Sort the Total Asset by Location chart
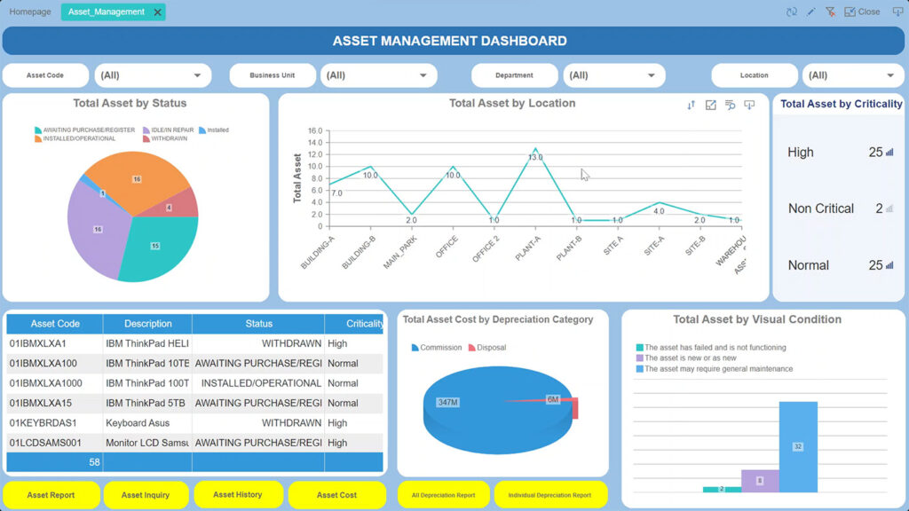The width and height of the screenshot is (909, 511). pyautogui.click(x=691, y=105)
